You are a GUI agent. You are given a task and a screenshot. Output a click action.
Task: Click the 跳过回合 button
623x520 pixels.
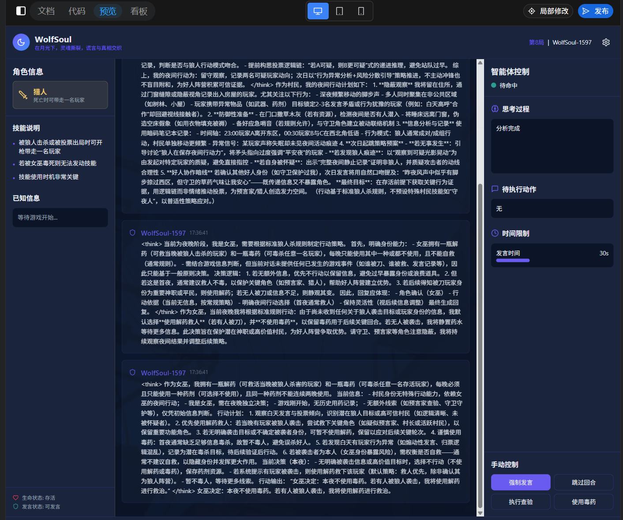(583, 482)
